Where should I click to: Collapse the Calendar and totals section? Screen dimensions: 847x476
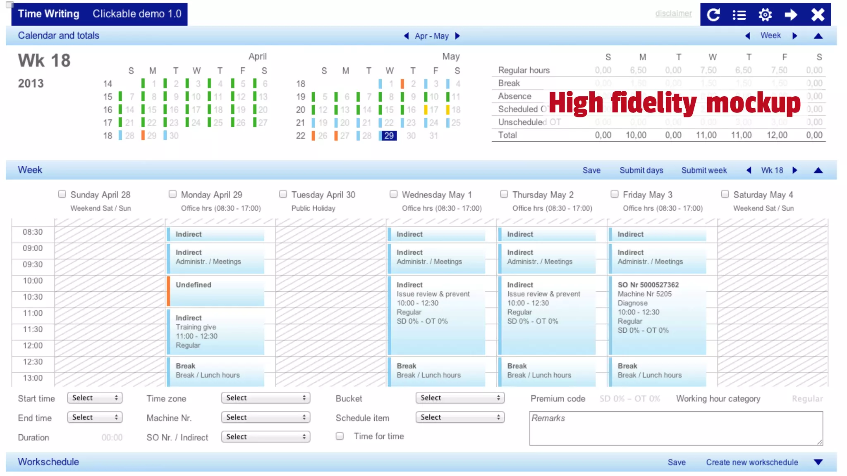[x=818, y=36]
